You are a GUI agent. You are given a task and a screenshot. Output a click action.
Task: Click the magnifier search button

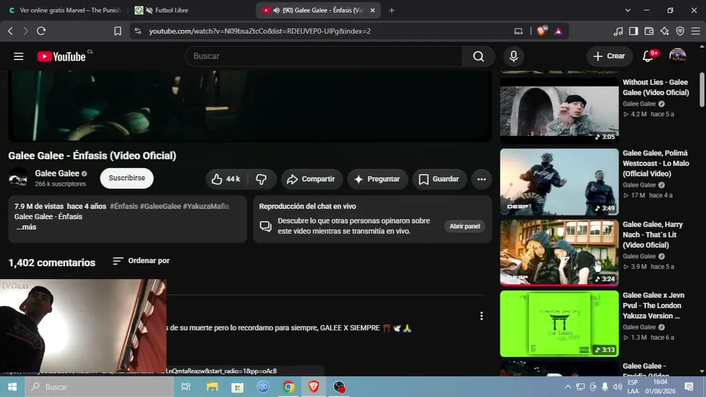click(478, 56)
